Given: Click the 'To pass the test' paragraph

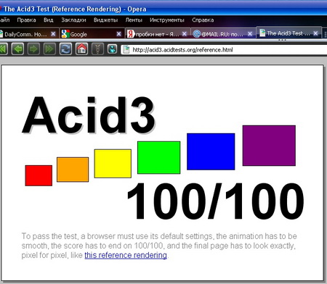Looking at the screenshot, I should (159, 246).
